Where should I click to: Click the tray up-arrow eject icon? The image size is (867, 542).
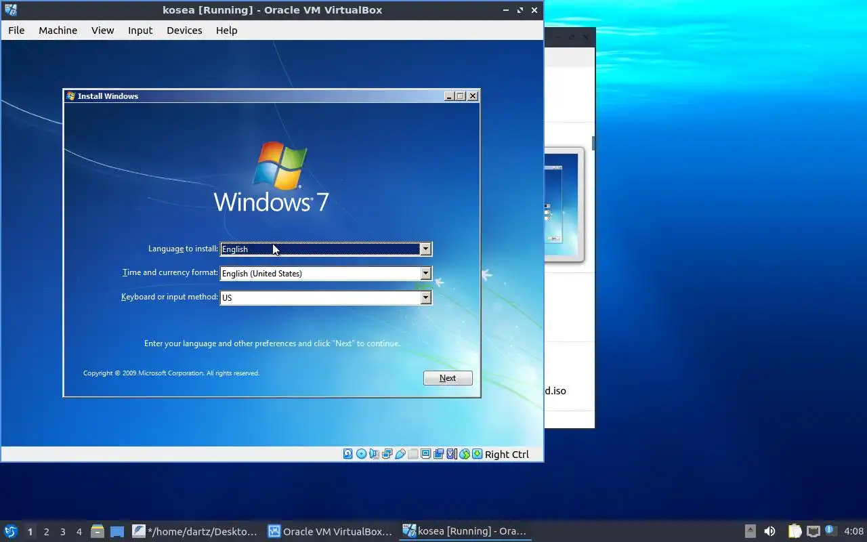pos(750,531)
